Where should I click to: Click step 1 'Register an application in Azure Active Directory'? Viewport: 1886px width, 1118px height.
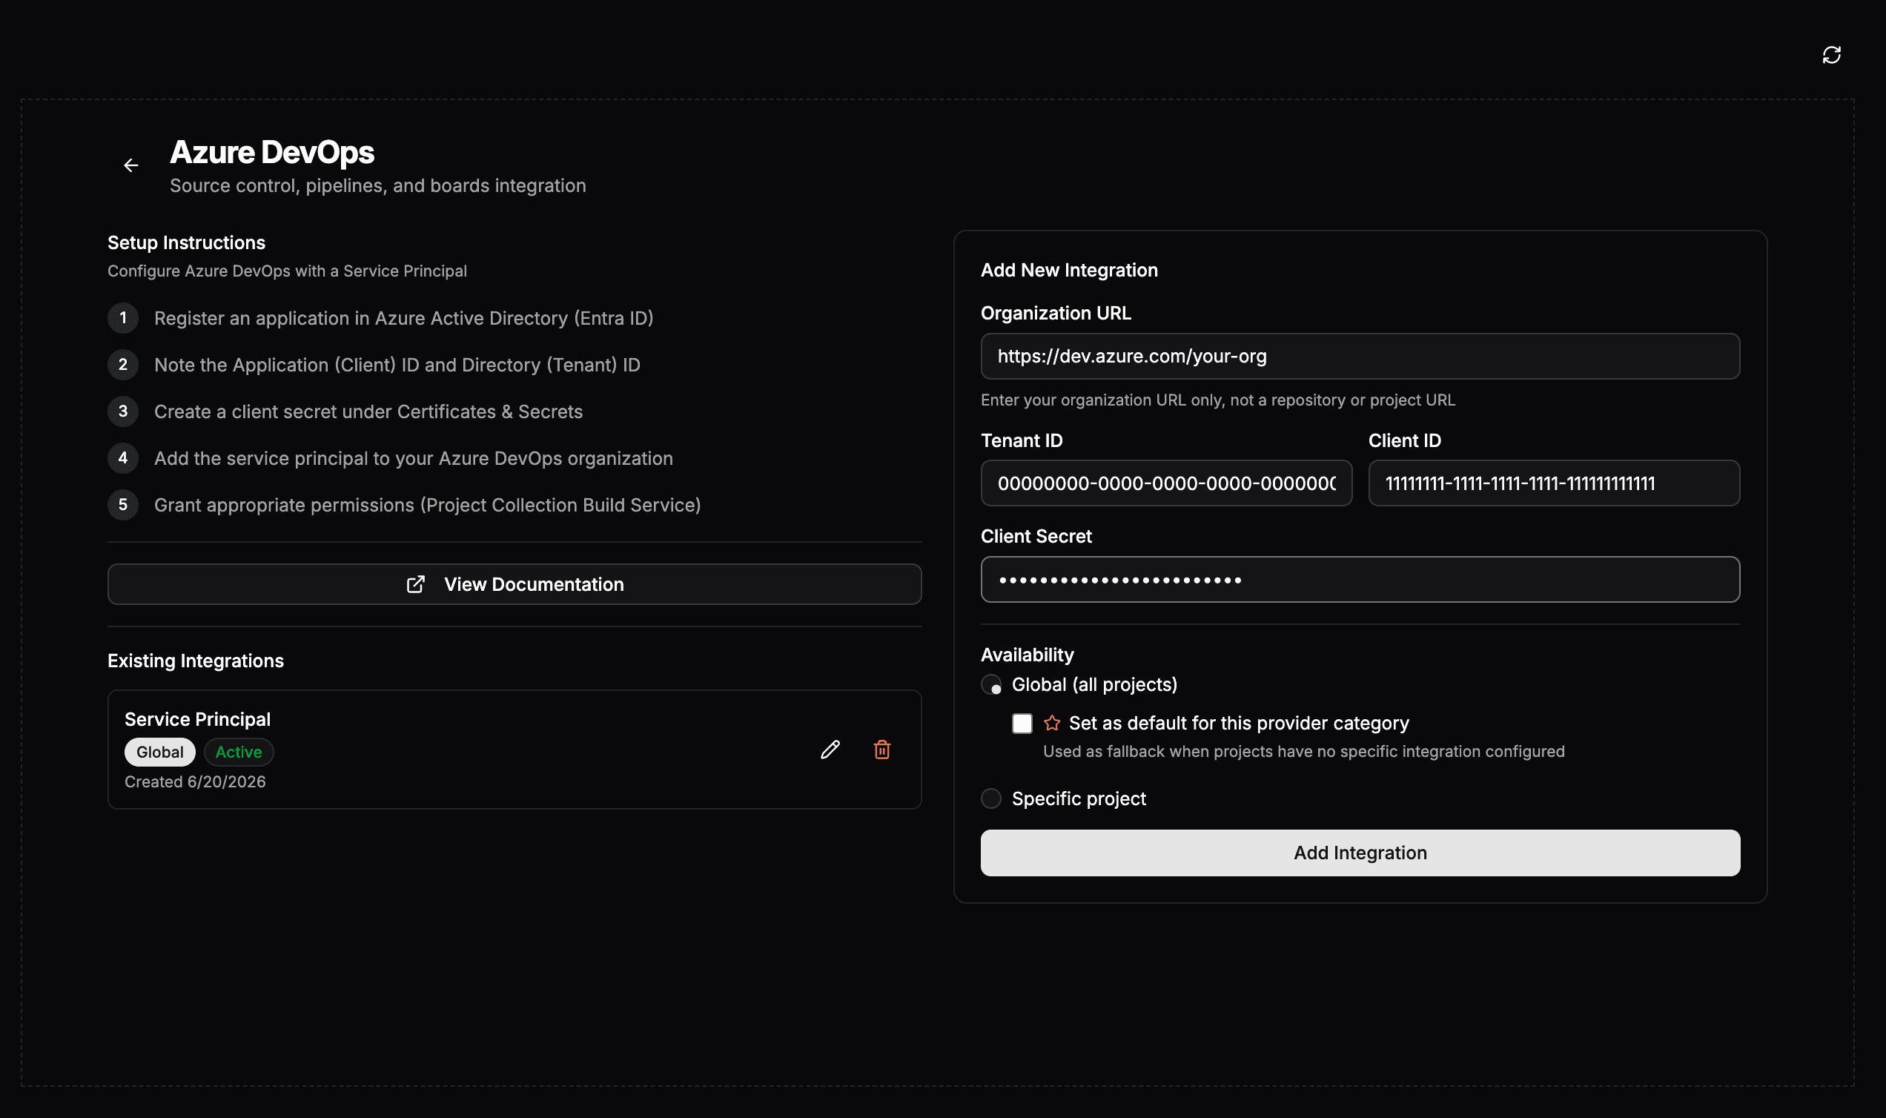[404, 319]
